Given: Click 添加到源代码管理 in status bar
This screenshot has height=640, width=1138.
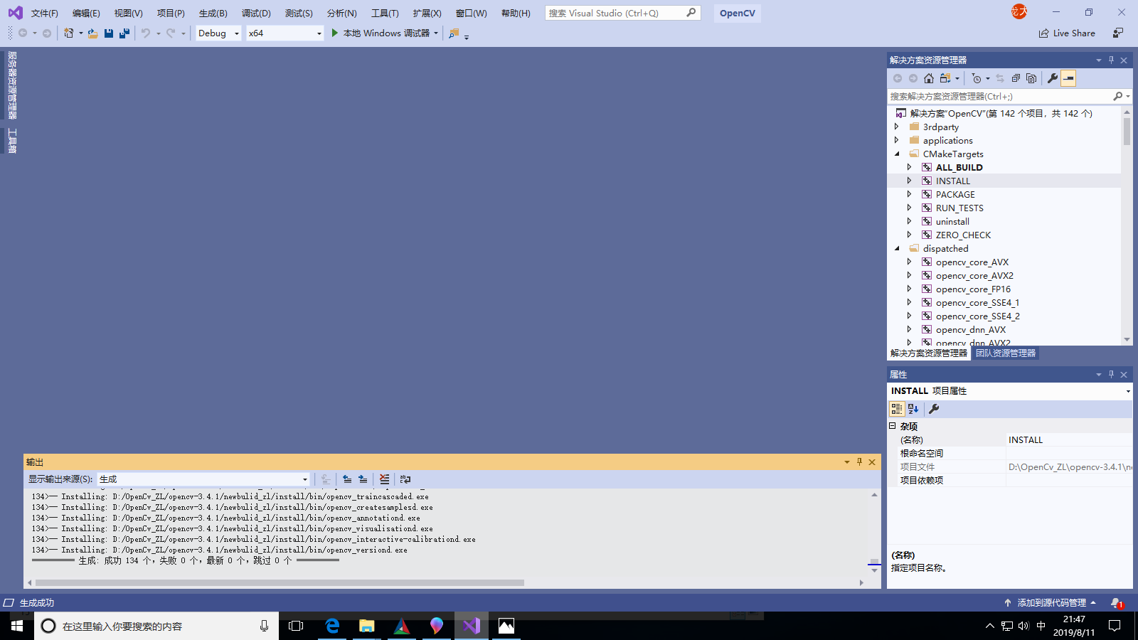Looking at the screenshot, I should point(1050,603).
